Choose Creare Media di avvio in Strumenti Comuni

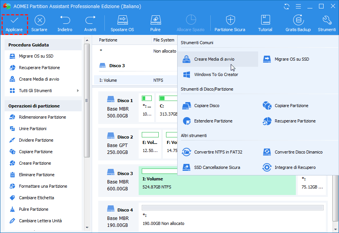click(x=214, y=59)
